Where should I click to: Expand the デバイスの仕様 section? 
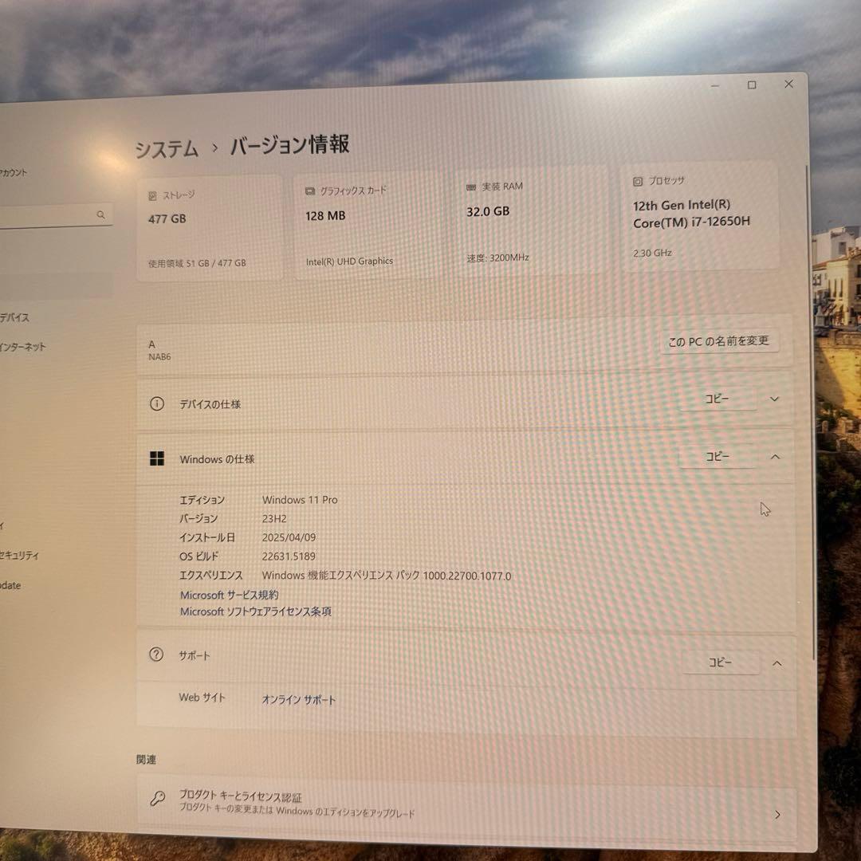[774, 399]
